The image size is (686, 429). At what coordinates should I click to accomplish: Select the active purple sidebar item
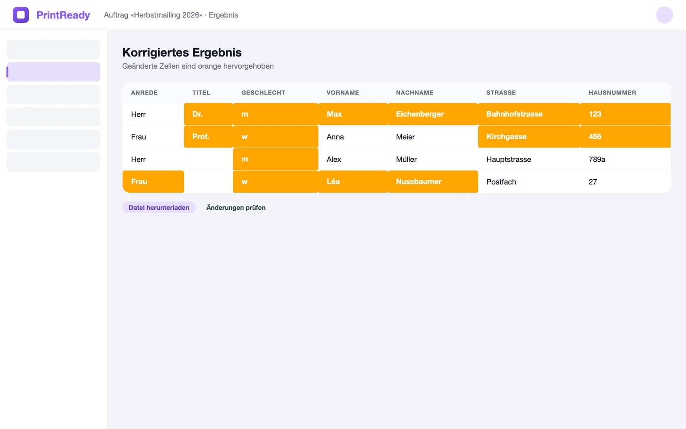click(x=53, y=72)
